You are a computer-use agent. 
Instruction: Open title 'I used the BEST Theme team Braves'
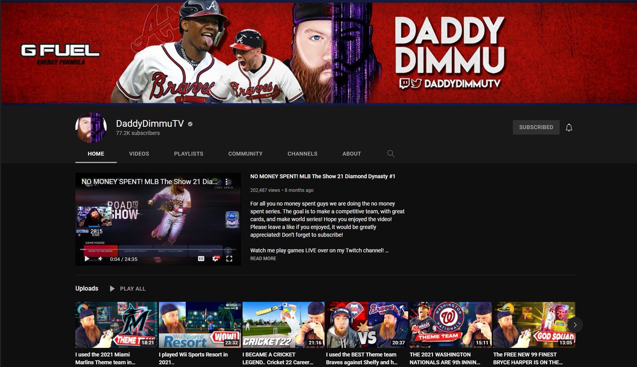click(361, 358)
